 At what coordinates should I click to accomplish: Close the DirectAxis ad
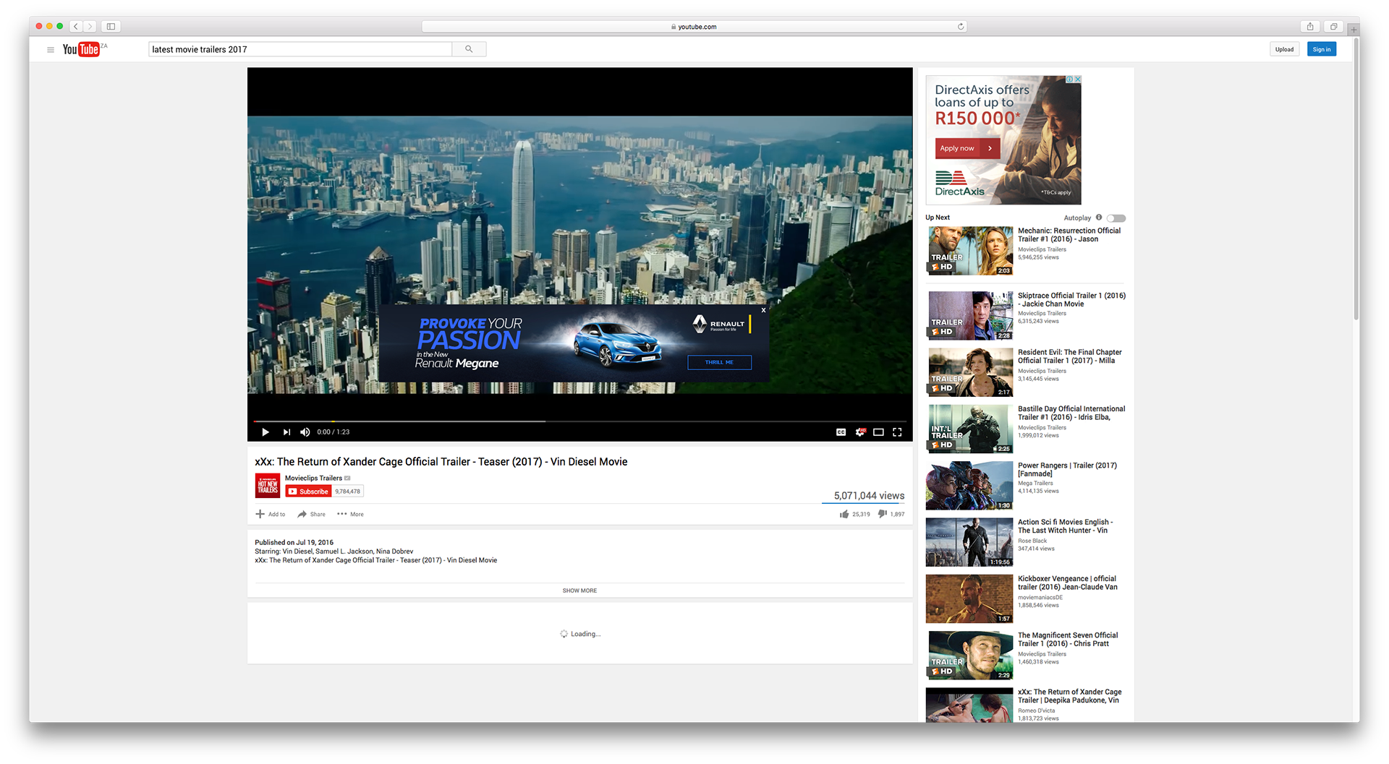click(x=1078, y=80)
